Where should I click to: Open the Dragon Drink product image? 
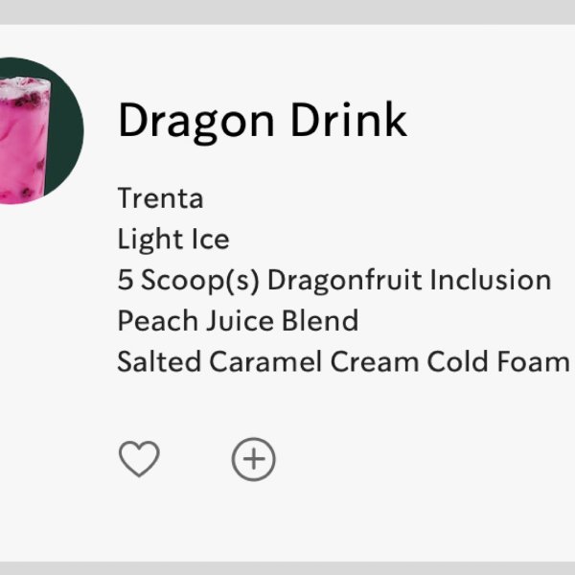click(41, 131)
